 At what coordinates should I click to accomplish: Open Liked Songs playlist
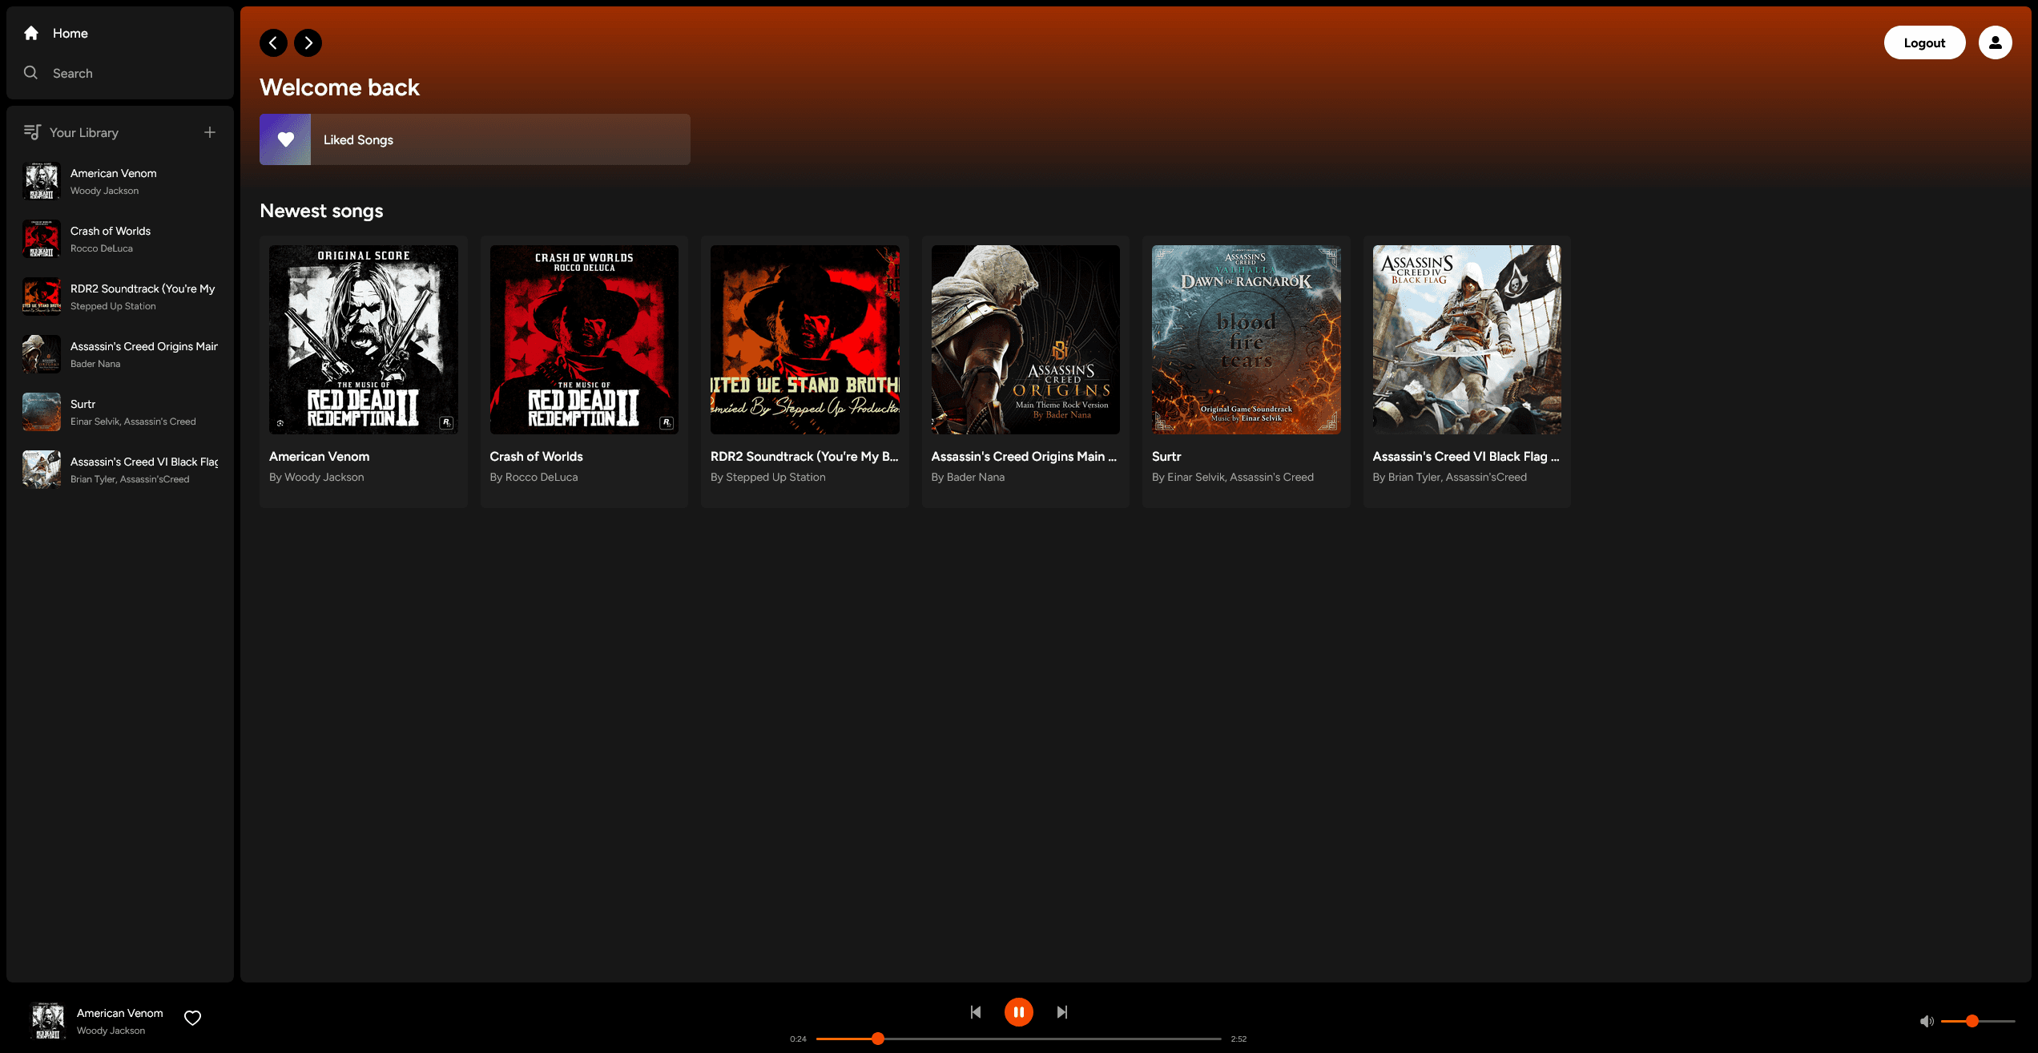click(x=474, y=139)
